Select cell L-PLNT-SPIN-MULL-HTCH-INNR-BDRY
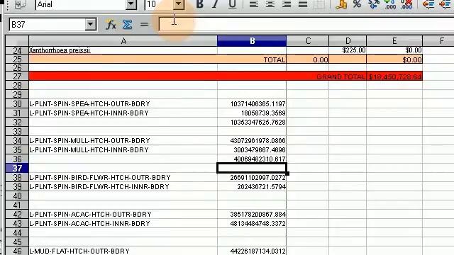The height and width of the screenshot is (255, 454). pos(123,150)
